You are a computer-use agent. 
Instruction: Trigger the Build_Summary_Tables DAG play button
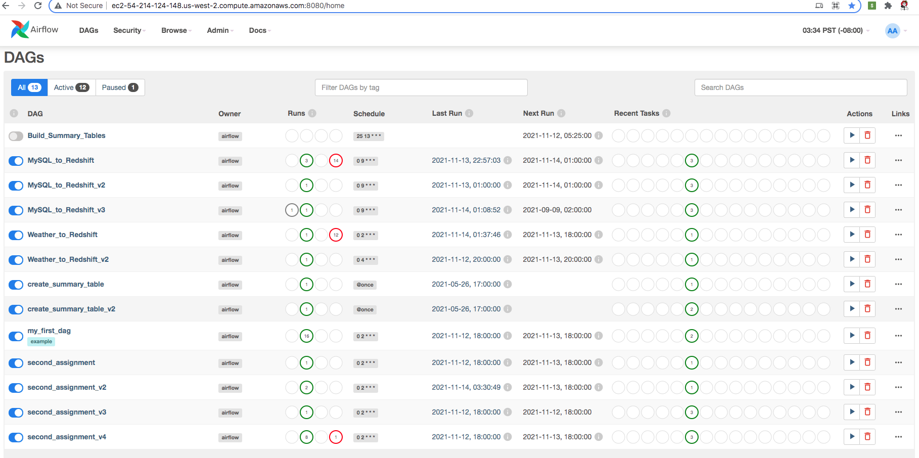point(852,135)
